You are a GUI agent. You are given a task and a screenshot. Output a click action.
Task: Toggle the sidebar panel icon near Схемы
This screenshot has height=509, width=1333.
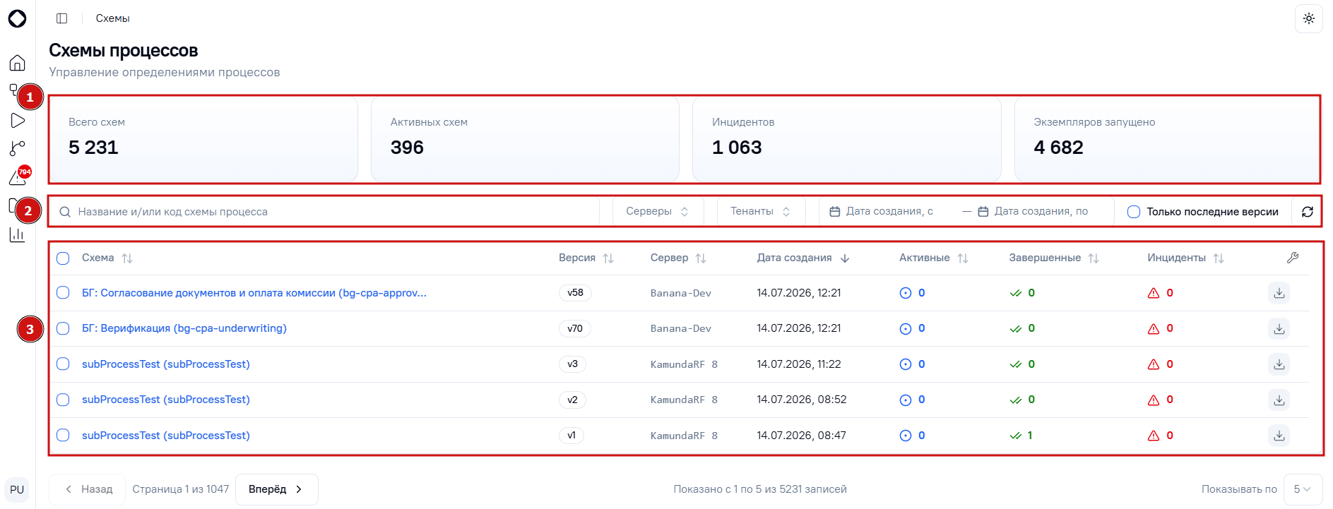tap(62, 18)
